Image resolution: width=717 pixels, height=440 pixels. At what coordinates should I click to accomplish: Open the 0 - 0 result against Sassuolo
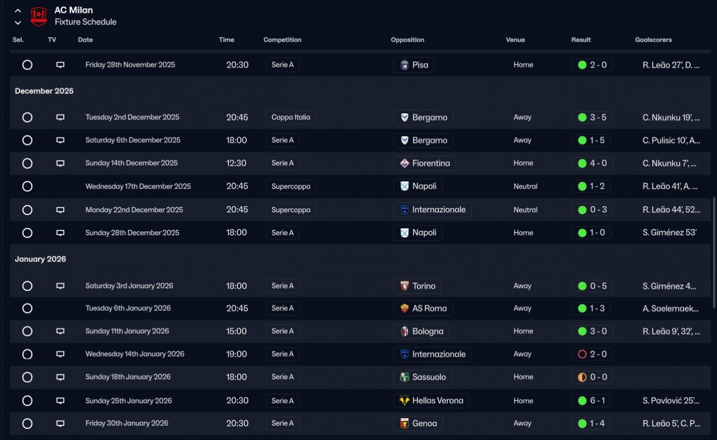pos(592,377)
